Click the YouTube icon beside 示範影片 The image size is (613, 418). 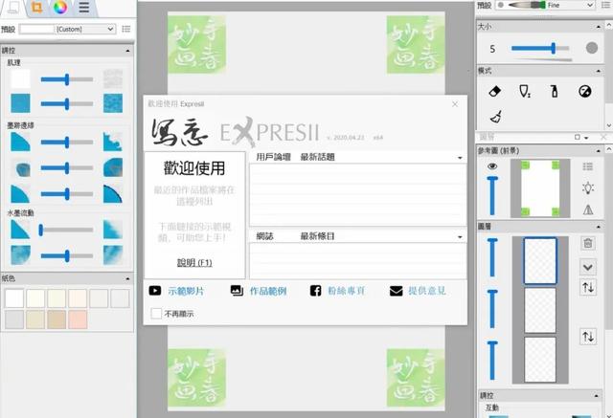click(155, 291)
